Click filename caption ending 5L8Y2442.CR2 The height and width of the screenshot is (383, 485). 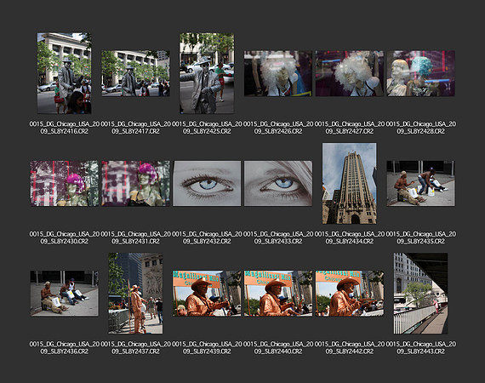click(350, 348)
